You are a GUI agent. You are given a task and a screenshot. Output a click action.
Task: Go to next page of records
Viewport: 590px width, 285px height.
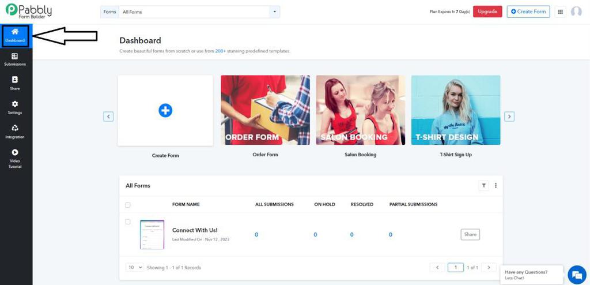(489, 267)
